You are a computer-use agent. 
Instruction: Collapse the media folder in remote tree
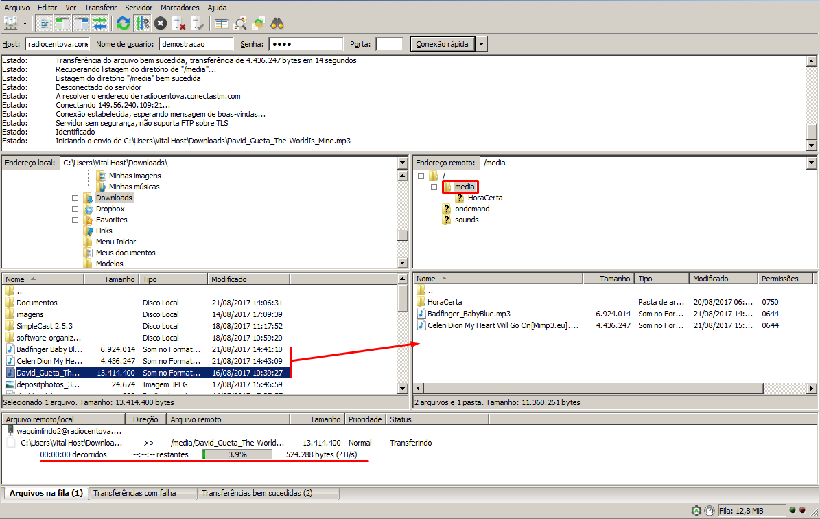pyautogui.click(x=434, y=187)
